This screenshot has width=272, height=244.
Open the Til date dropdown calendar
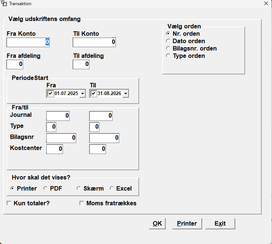click(x=126, y=94)
